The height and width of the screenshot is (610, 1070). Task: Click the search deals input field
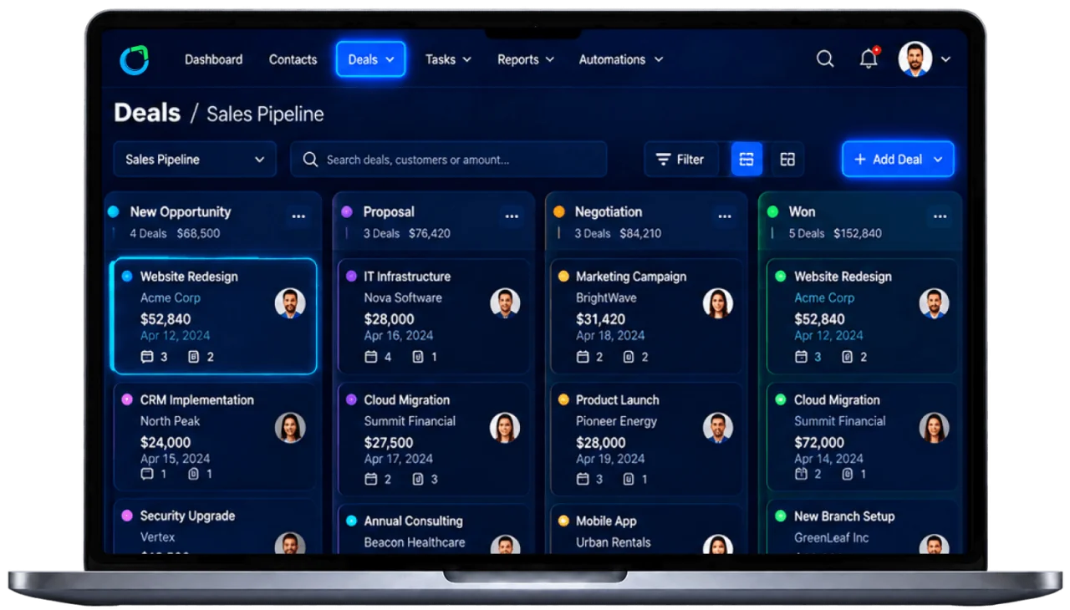coord(448,159)
